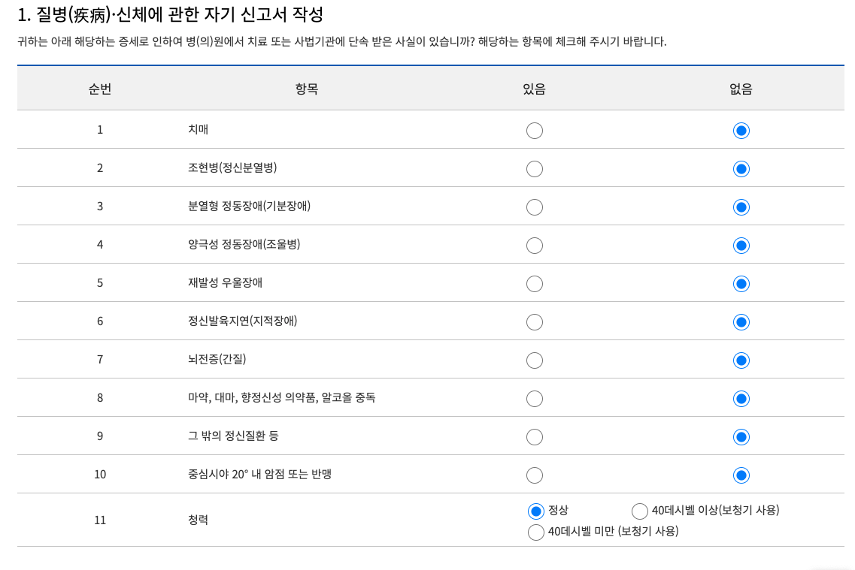Select 없음 for 뇌전증(간질) row
855x570 pixels.
[741, 360]
